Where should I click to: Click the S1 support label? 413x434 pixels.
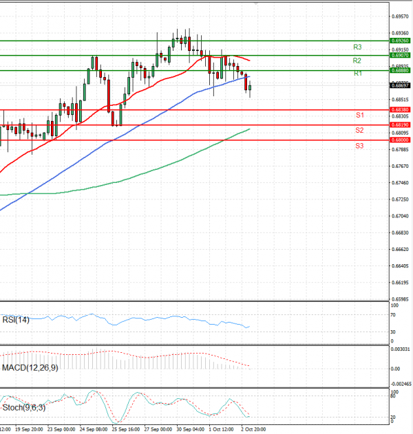click(360, 115)
